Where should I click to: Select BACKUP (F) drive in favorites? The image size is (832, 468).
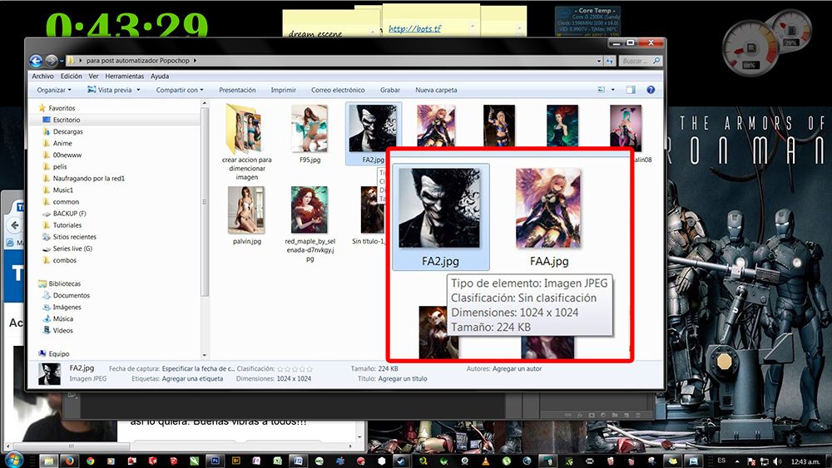69,214
